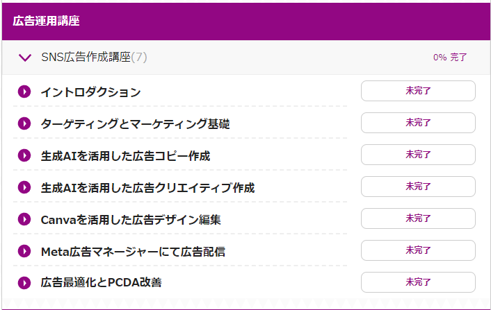The image size is (491, 310).
Task: Toggle 未完了 status for ターゲティングとマーケティング基礎
Action: point(418,123)
